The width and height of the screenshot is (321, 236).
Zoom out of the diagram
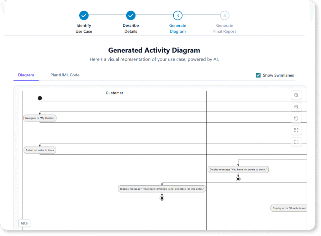pos(296,107)
